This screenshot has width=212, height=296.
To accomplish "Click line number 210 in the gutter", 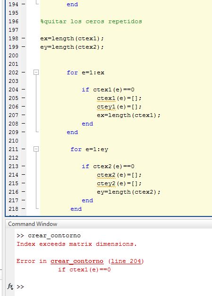I will (13, 141).
